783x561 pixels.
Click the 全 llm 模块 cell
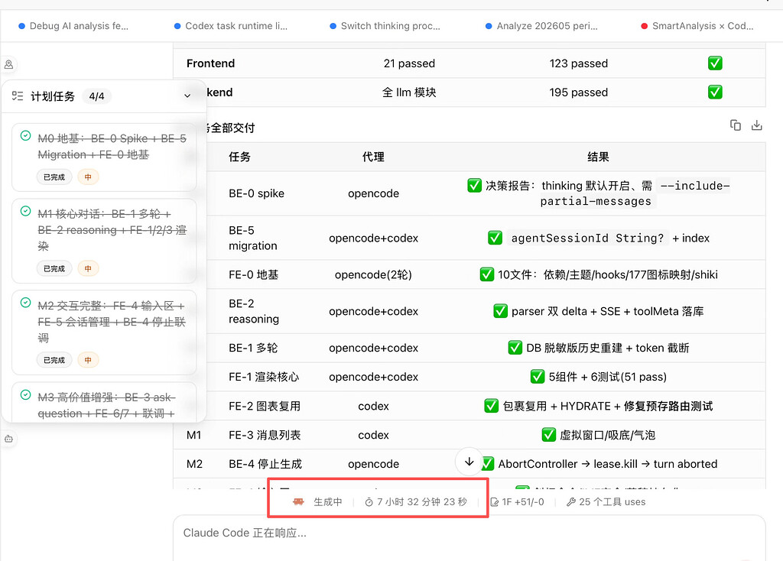(409, 92)
